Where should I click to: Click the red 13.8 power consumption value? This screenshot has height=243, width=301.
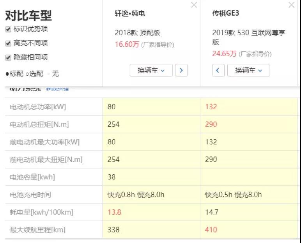coord(113,212)
